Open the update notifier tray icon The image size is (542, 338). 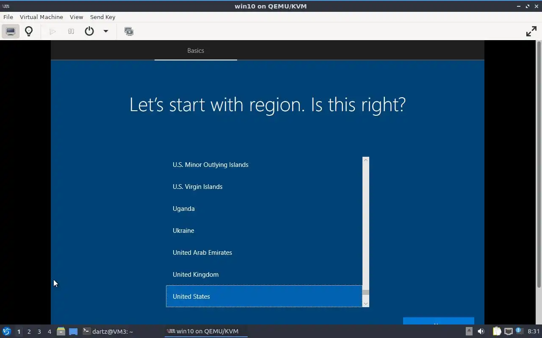[x=520, y=331]
